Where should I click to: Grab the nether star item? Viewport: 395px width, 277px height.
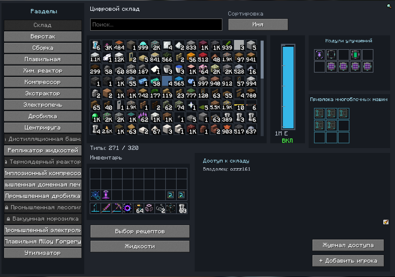191,106
